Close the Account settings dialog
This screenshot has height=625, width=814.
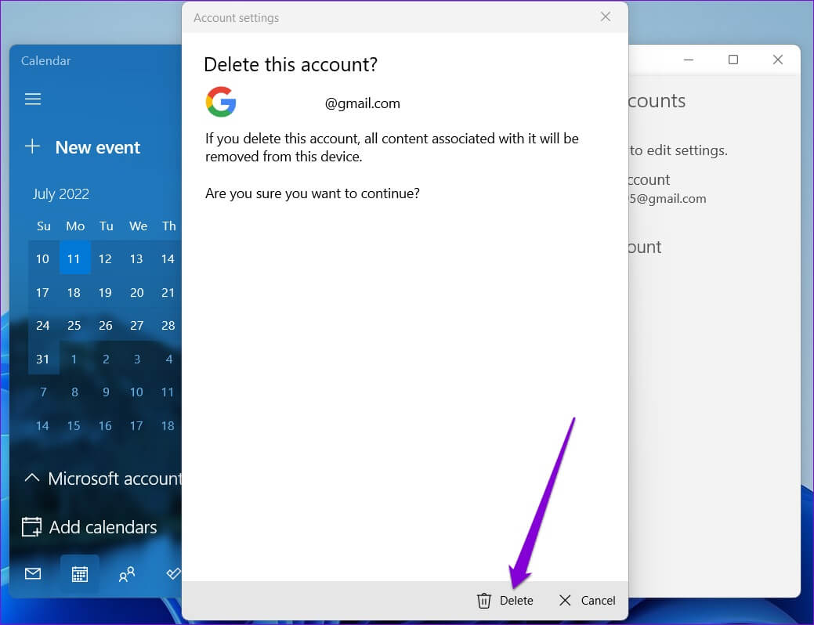tap(606, 16)
